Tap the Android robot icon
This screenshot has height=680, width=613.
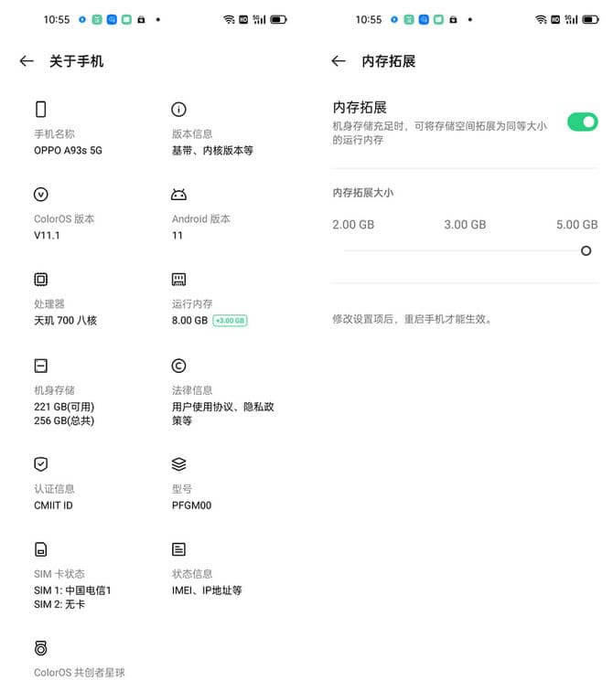pyautogui.click(x=178, y=195)
